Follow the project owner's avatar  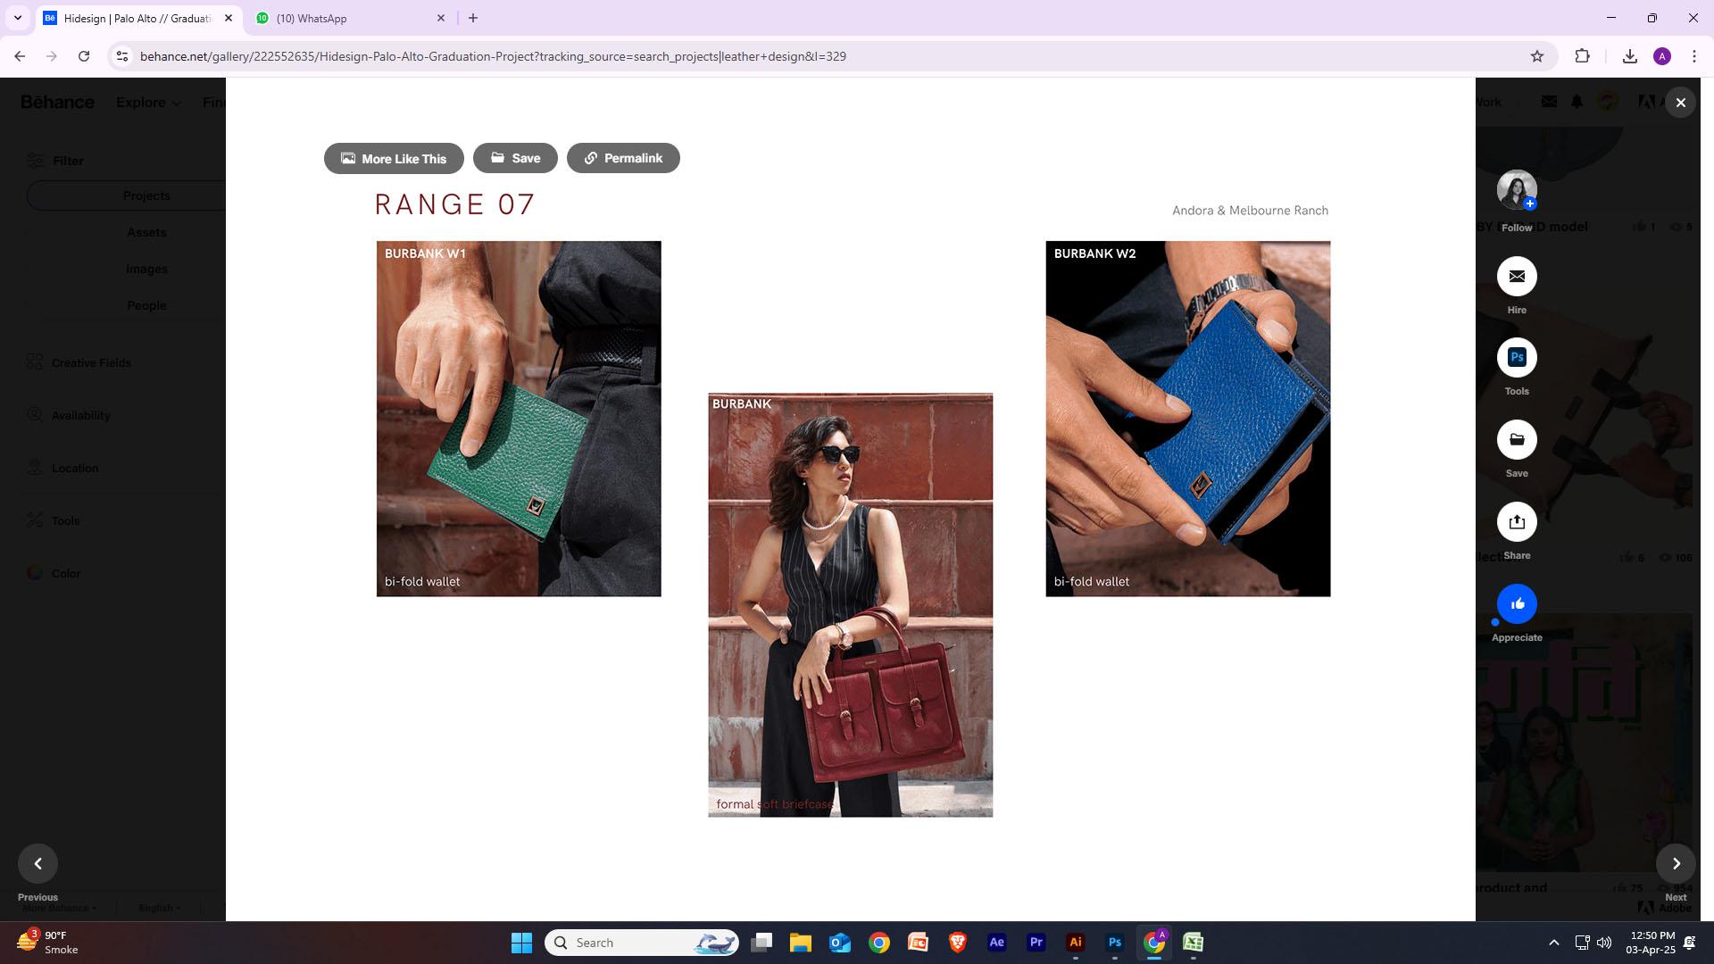1517,190
